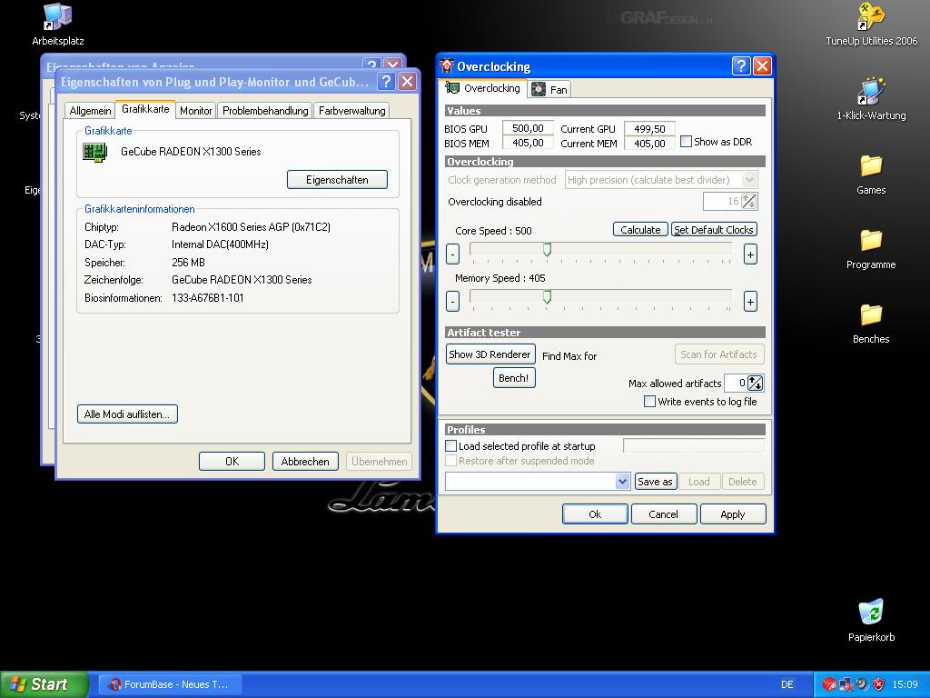Screen dimensions: 930x698
Task: Click the red shield tray icon
Action: [878, 684]
